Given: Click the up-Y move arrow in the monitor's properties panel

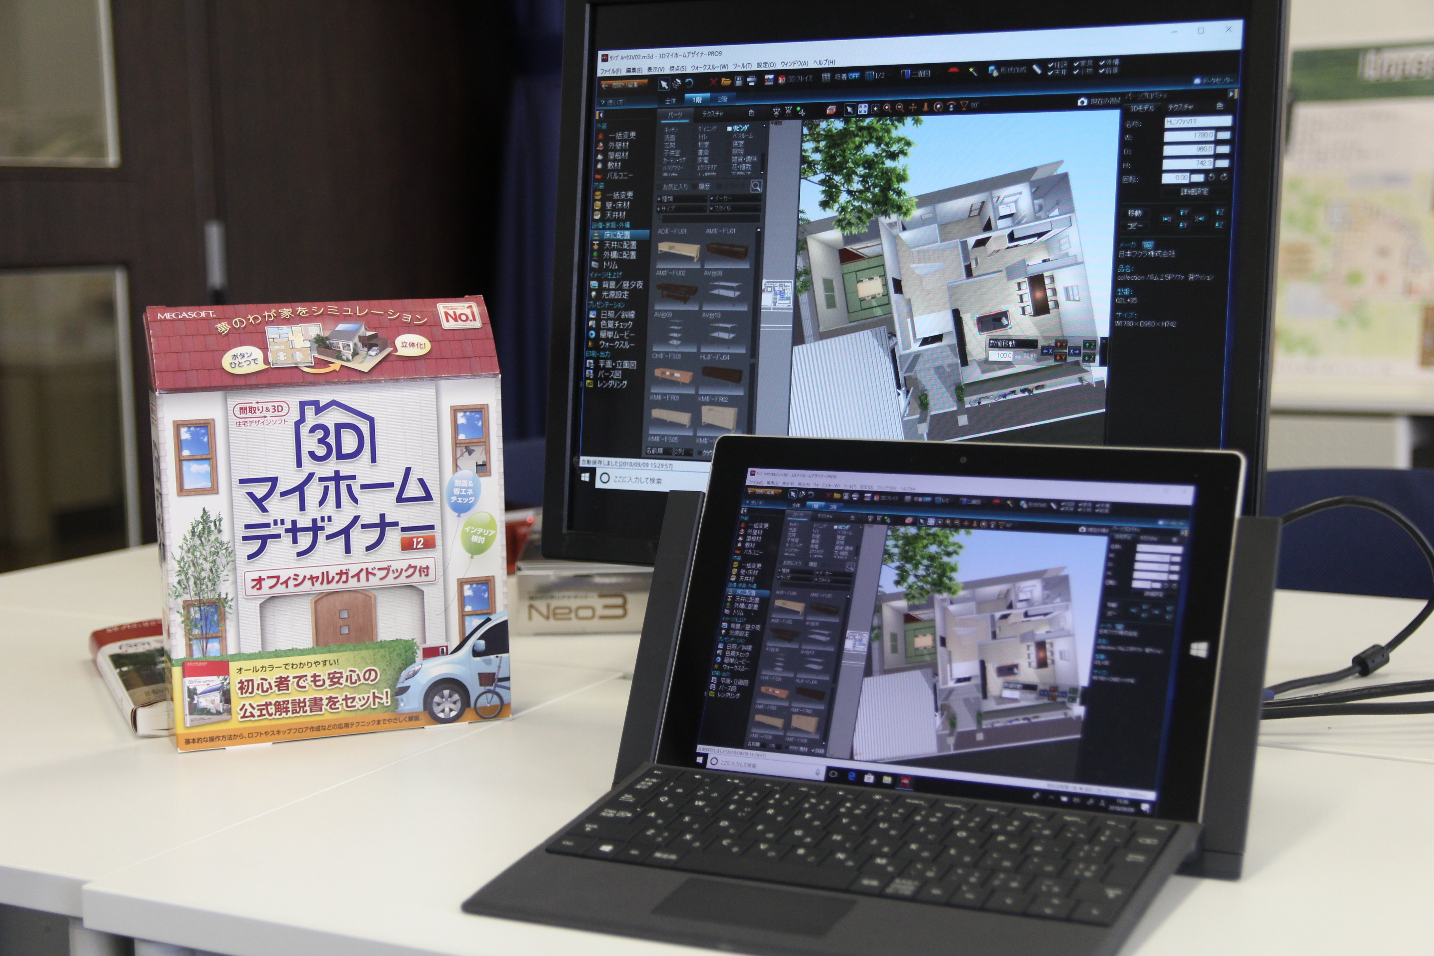Looking at the screenshot, I should (x=1183, y=212).
